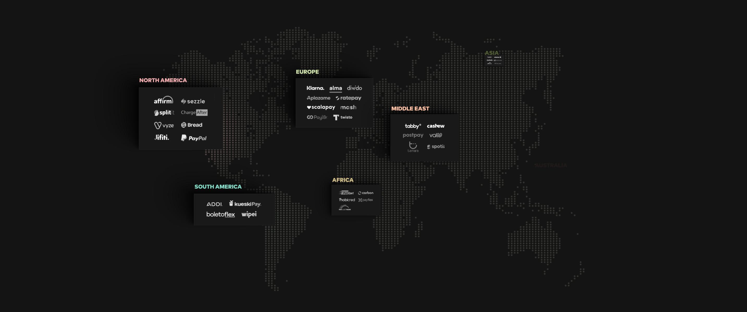Select the Sezzle logo
The height and width of the screenshot is (312, 747).
pos(193,101)
